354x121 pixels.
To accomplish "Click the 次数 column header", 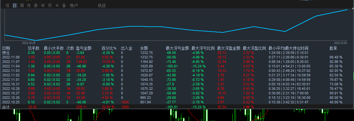I will (70, 48).
